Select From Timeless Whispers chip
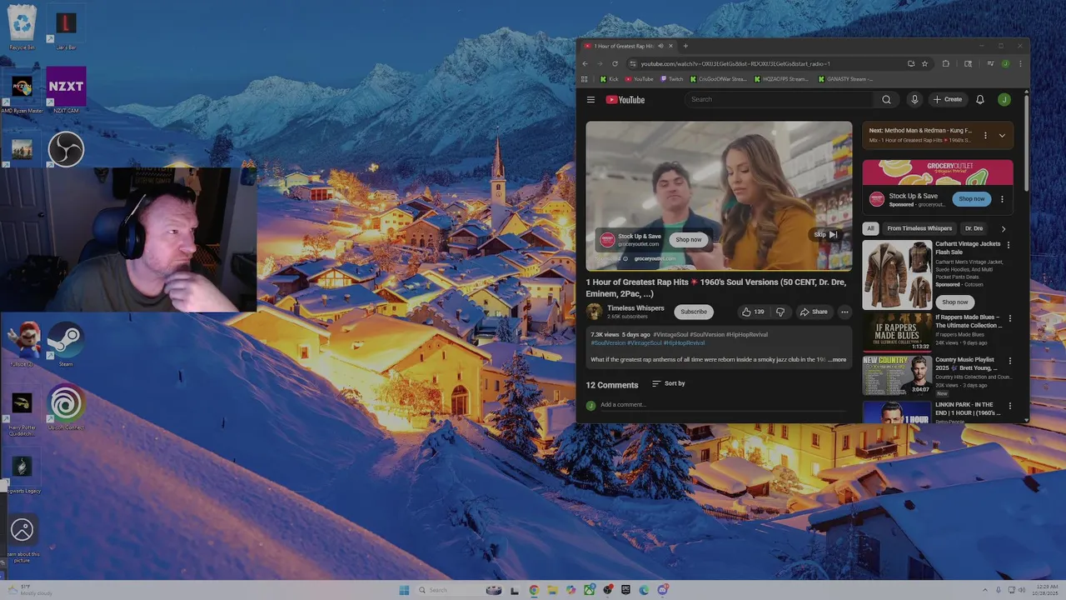Viewport: 1066px width, 600px height. tap(919, 228)
